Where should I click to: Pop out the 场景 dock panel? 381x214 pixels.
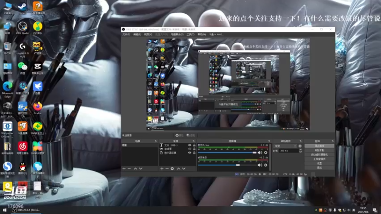pyautogui.click(x=156, y=141)
